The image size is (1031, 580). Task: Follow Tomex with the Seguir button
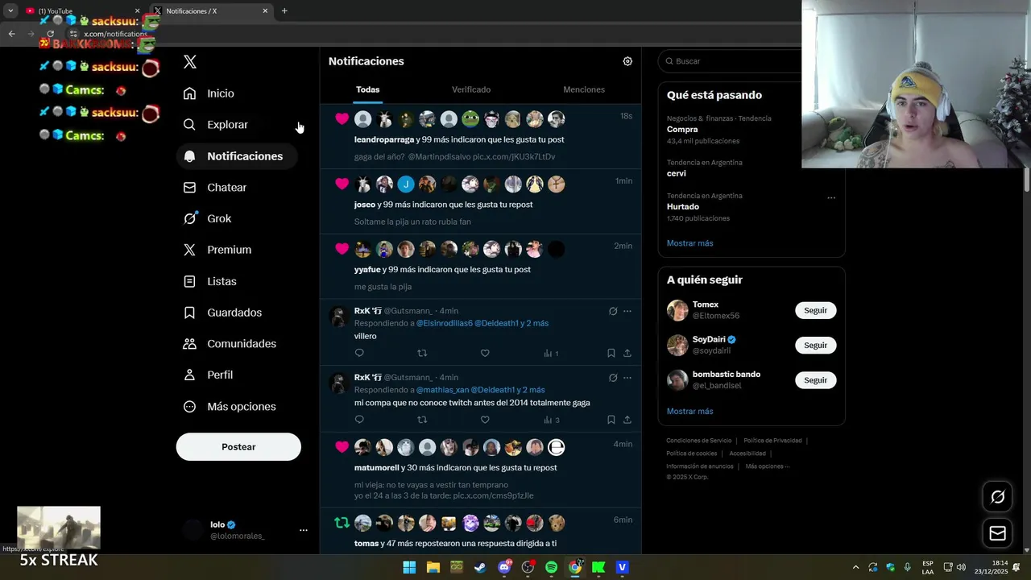pos(815,310)
